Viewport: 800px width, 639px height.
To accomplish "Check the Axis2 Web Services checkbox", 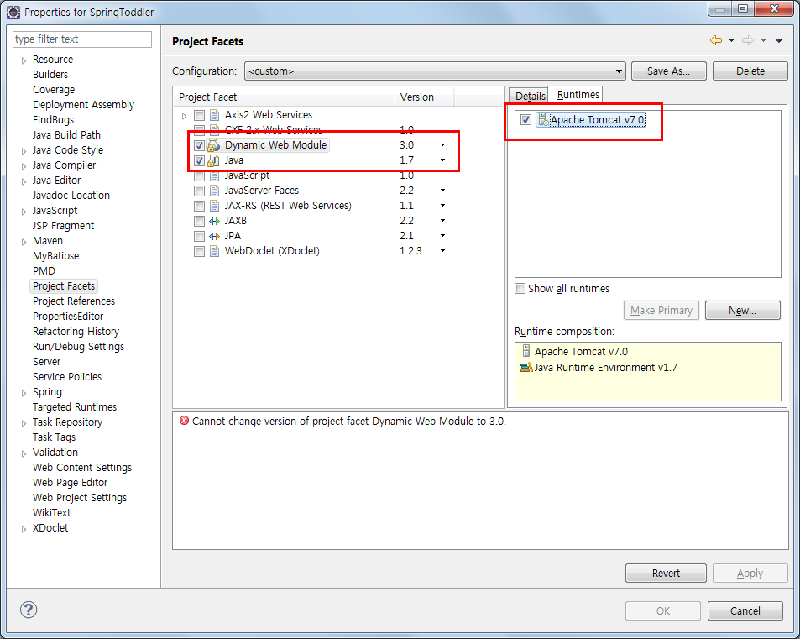I will (199, 115).
